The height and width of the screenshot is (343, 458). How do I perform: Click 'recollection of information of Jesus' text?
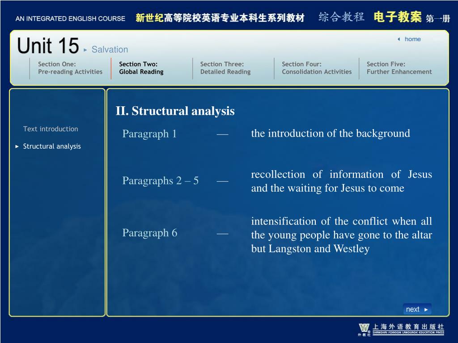click(x=341, y=175)
